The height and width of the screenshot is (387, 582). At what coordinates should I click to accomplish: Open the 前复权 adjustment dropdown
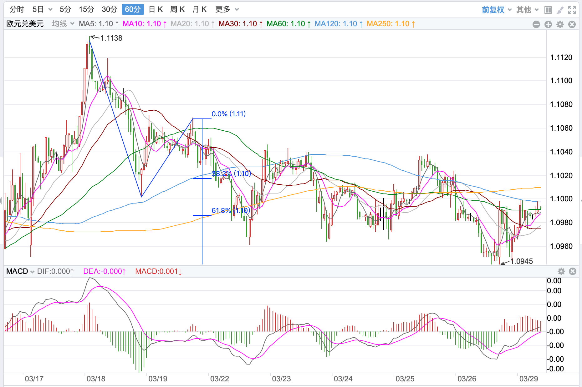(510, 10)
